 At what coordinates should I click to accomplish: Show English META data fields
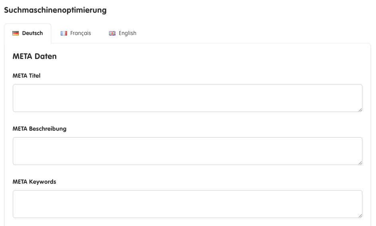[x=123, y=33]
